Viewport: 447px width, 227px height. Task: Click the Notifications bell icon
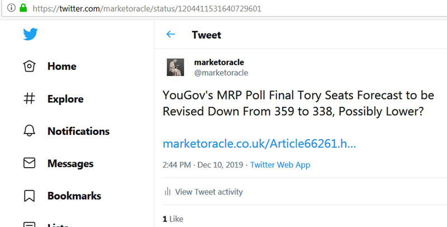click(30, 131)
